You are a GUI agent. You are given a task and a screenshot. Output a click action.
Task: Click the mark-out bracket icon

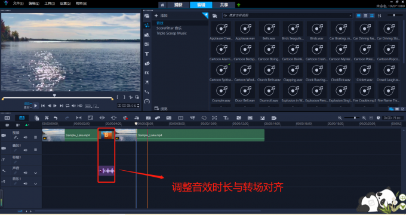pyautogui.click(x=124, y=97)
